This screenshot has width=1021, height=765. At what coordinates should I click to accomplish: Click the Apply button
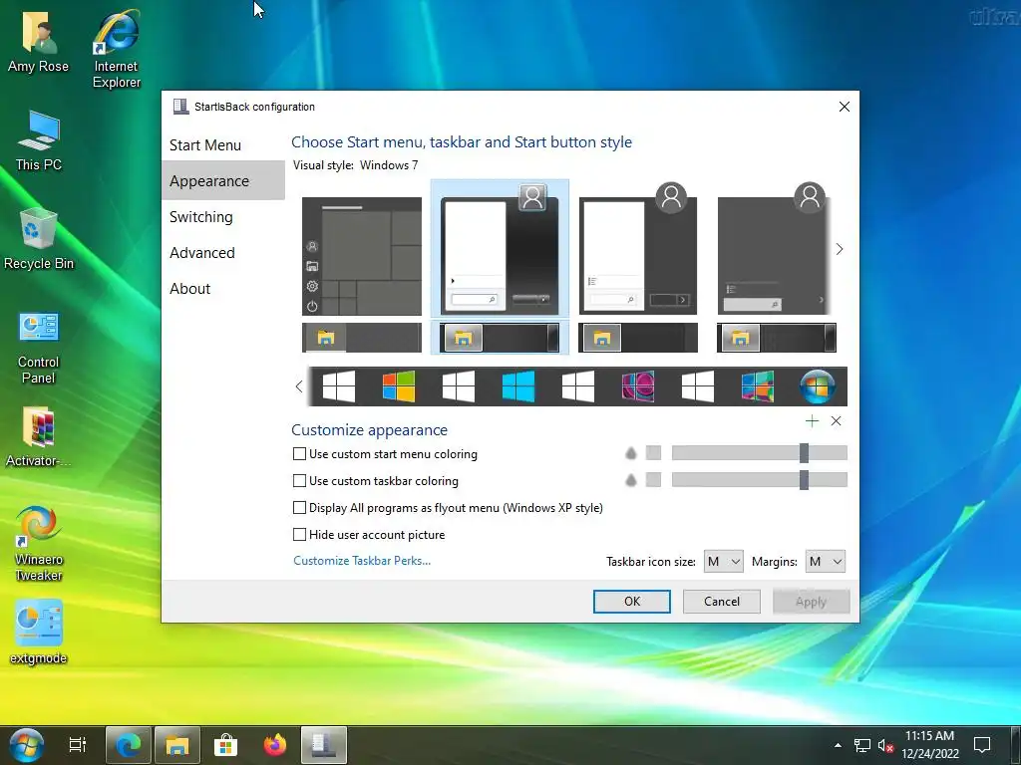pyautogui.click(x=812, y=601)
